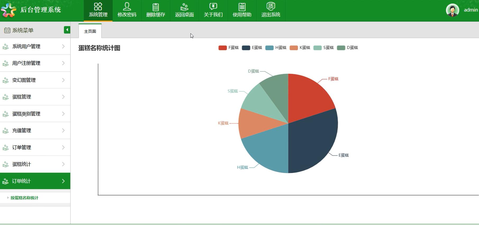Toggle E蛋糕 legend item visibility
The width and height of the screenshot is (479, 225).
(252, 48)
